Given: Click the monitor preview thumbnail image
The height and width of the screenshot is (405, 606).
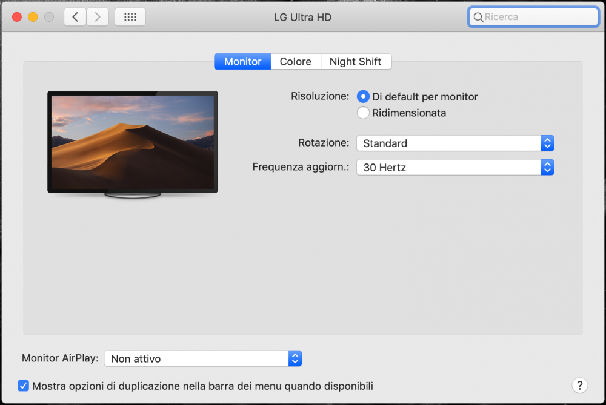Looking at the screenshot, I should point(133,145).
